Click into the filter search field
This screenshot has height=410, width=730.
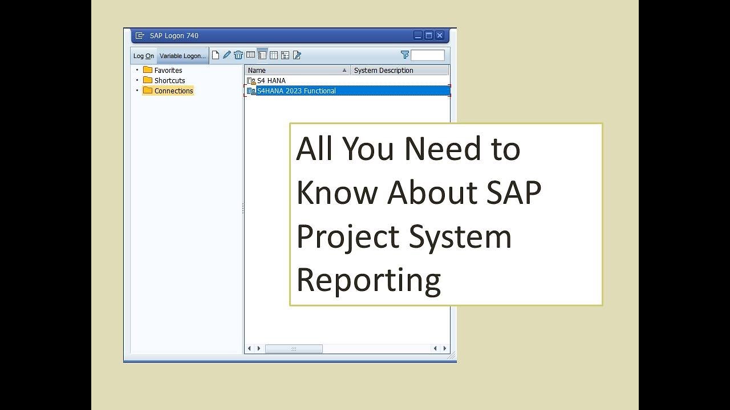(428, 55)
